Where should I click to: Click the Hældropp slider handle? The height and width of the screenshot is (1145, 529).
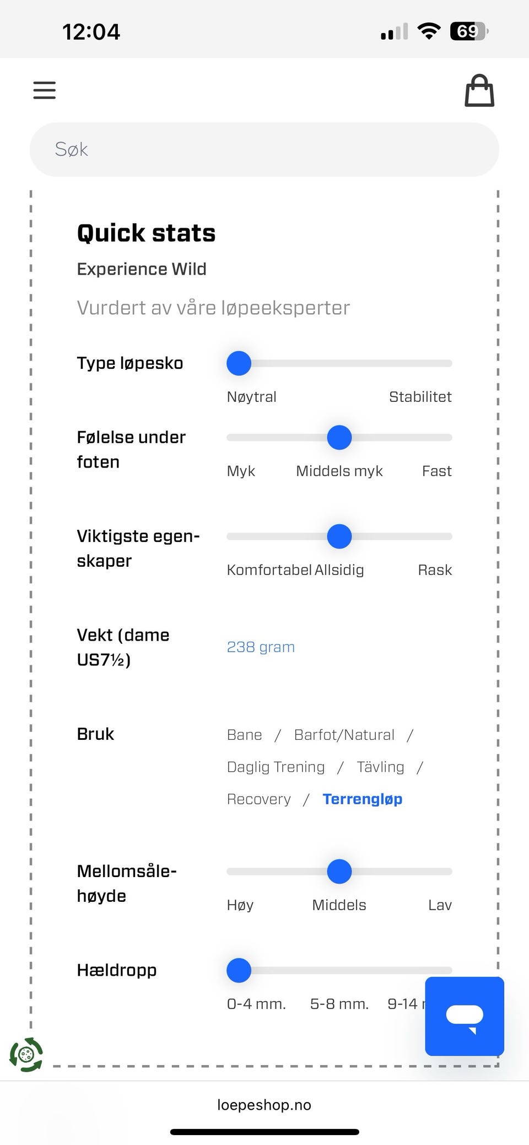(239, 970)
